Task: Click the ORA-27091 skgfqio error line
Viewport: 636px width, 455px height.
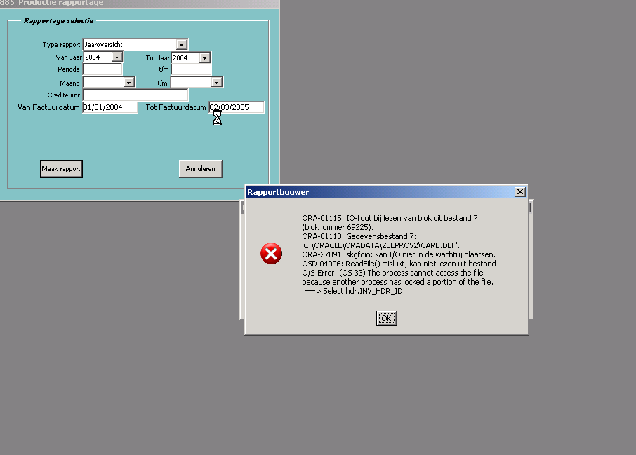Action: click(x=399, y=254)
